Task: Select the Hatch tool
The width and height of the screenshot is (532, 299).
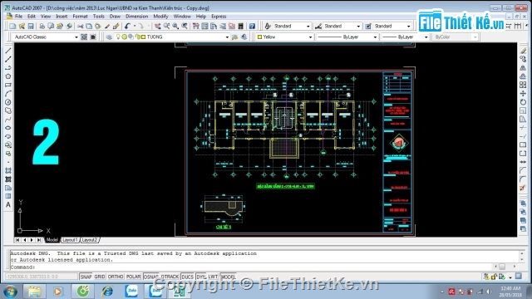Action: [x=8, y=170]
